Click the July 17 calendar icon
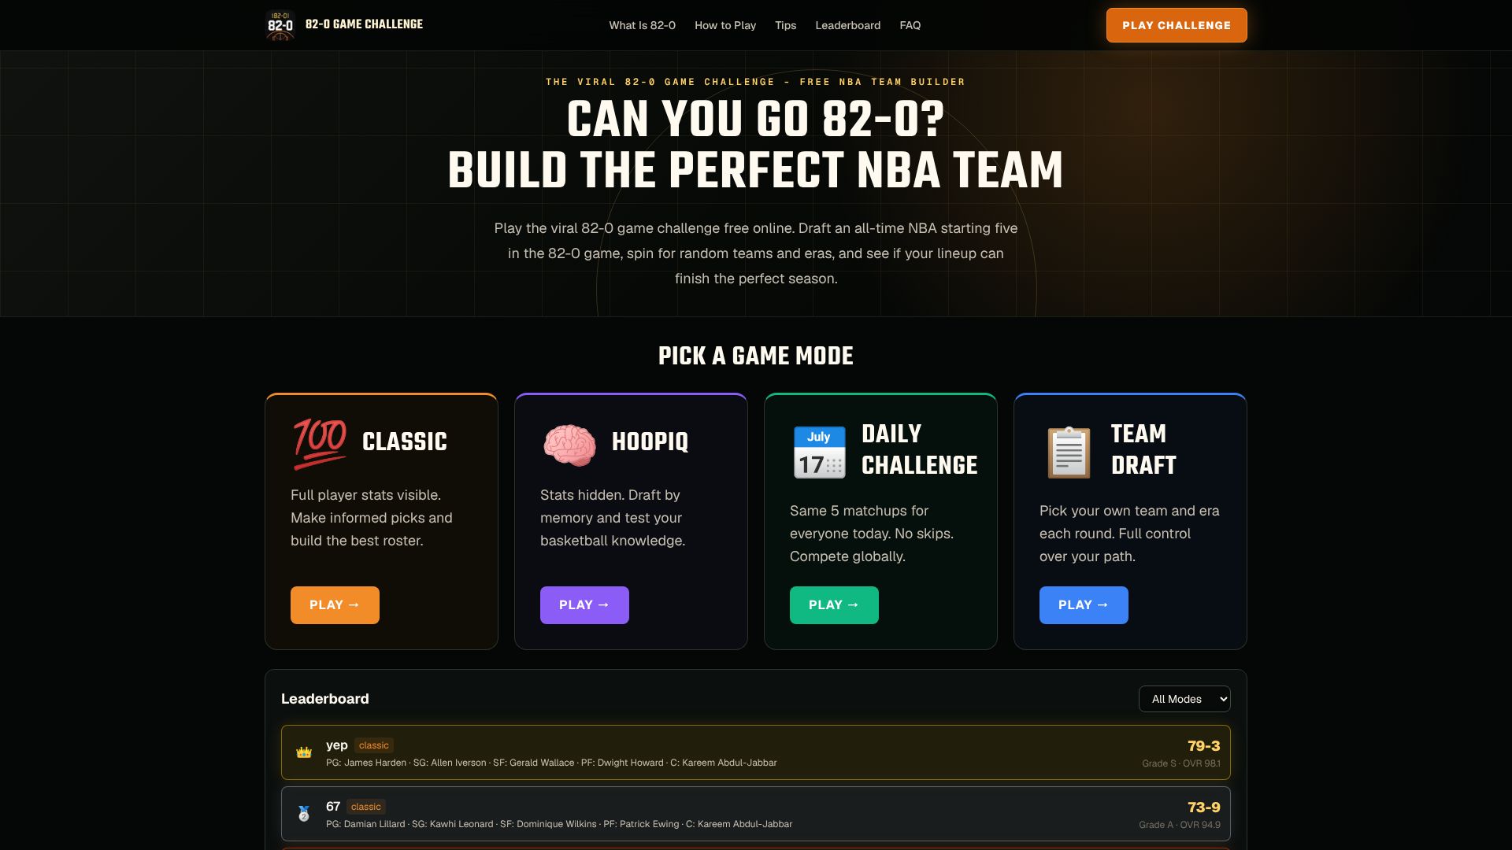The height and width of the screenshot is (850, 1512). point(819,453)
